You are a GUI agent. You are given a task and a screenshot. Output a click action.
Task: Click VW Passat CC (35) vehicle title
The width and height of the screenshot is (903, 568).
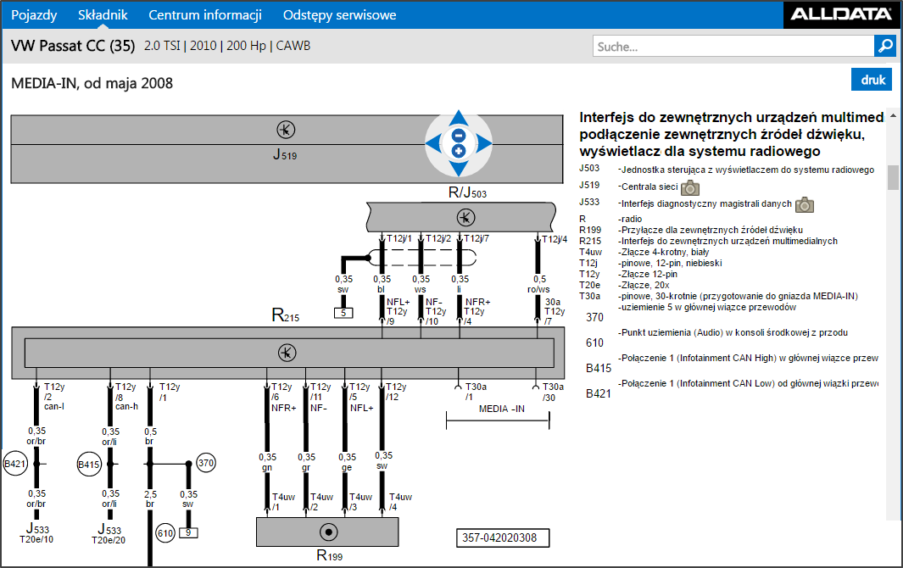(x=73, y=46)
